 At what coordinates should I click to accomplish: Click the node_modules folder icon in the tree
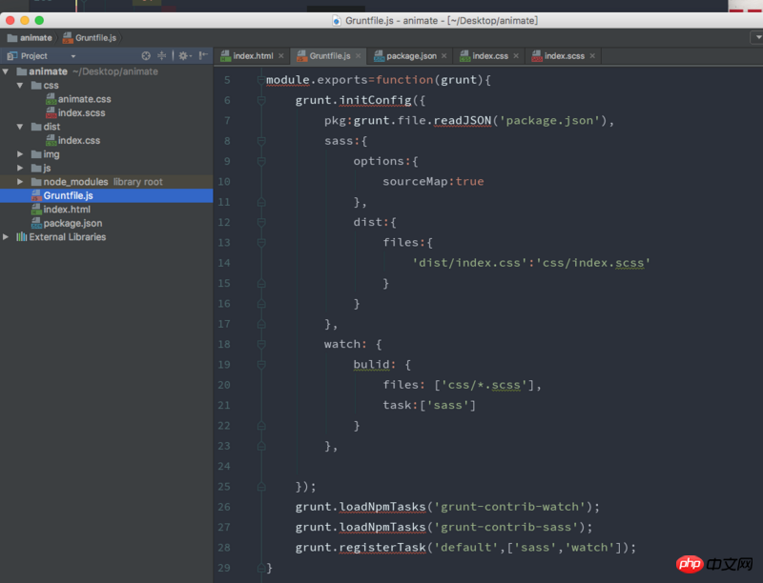pos(36,182)
